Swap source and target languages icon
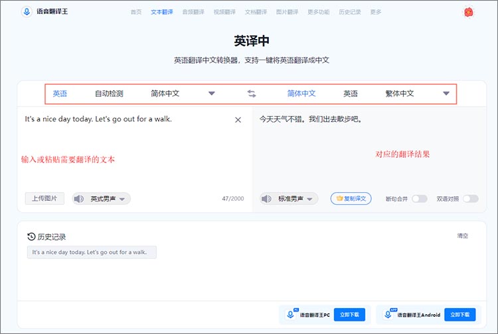This screenshot has width=498, height=334. point(252,94)
